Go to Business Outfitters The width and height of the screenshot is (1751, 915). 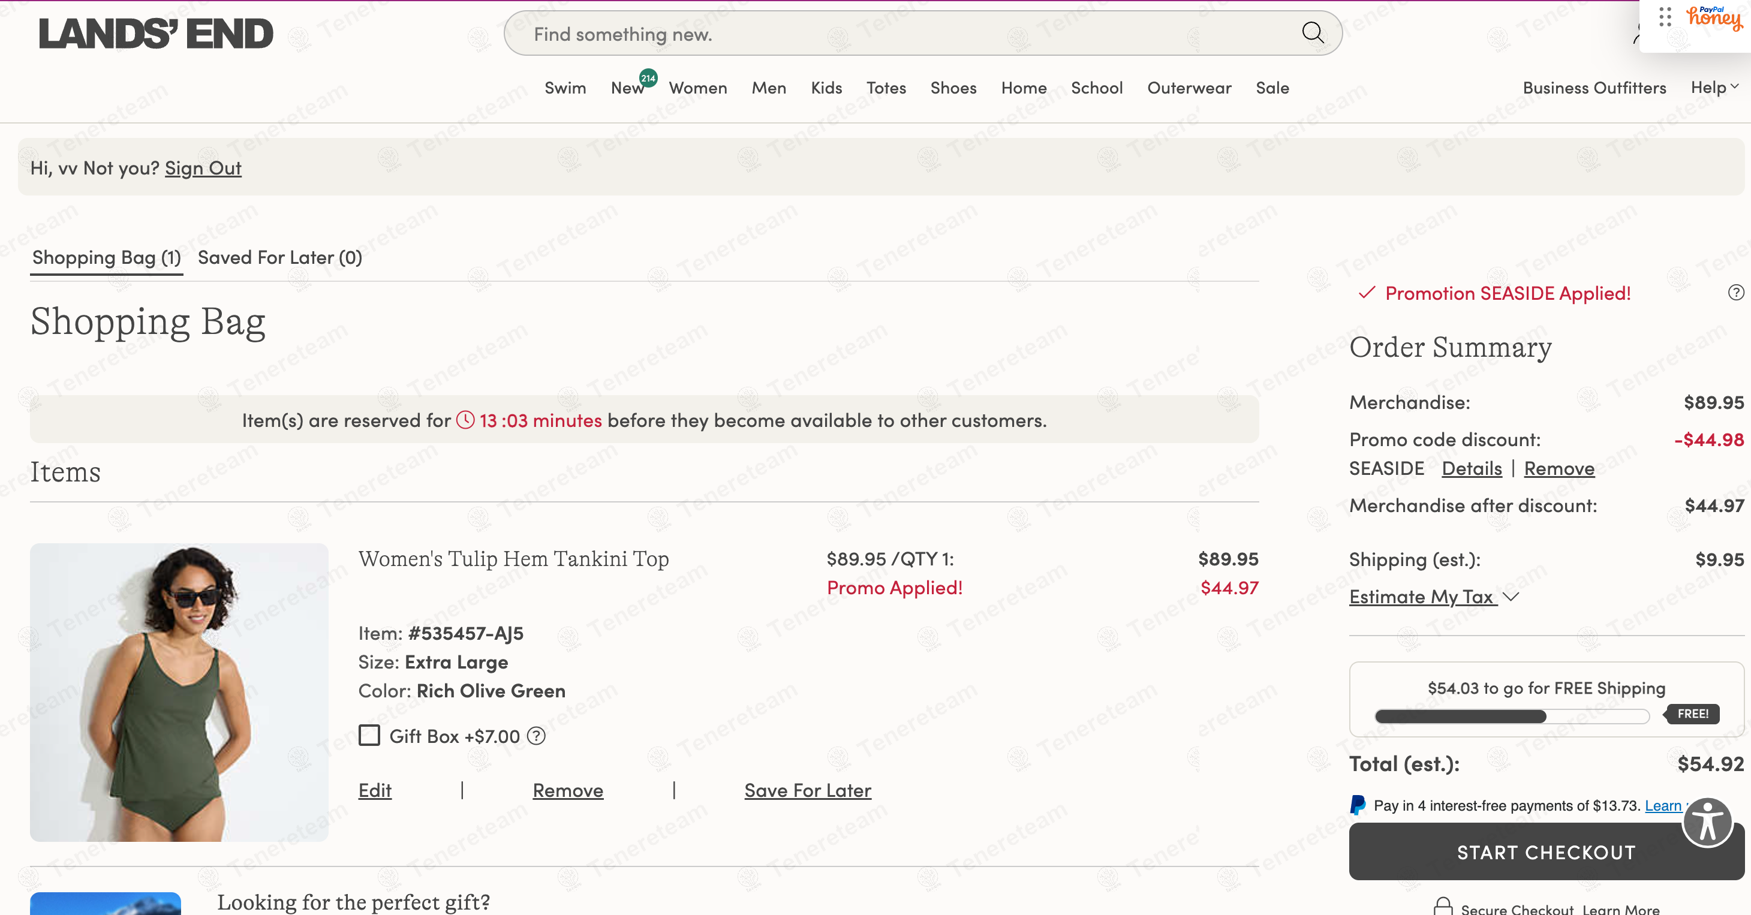[1594, 88]
